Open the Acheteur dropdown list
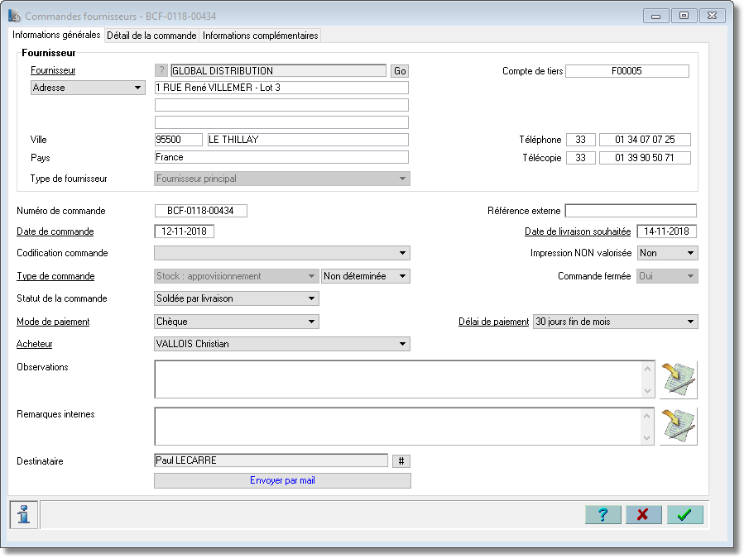This screenshot has width=744, height=558. tap(282, 344)
